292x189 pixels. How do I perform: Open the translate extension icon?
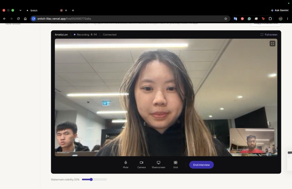[235, 18]
